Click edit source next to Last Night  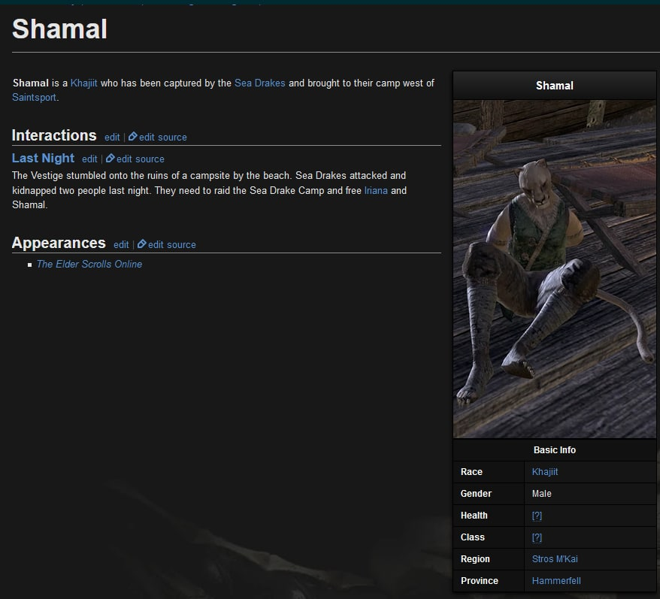[140, 159]
